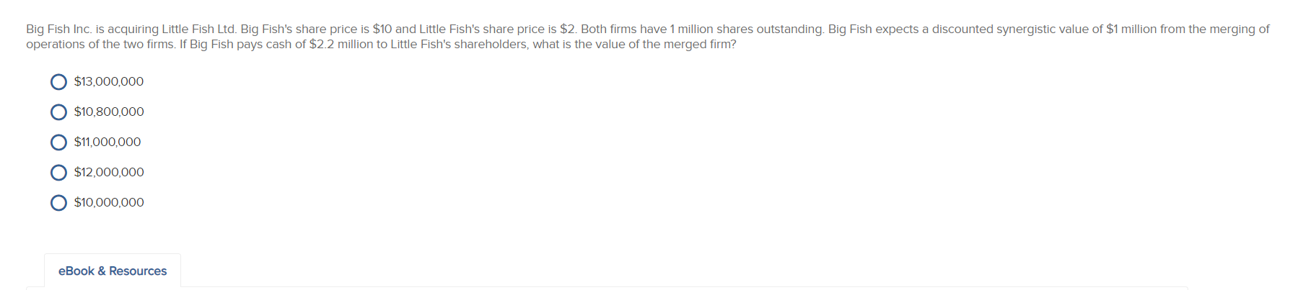Click the $10,000,000 answer label text
Screen dimensions: 1303x290
coord(109,203)
